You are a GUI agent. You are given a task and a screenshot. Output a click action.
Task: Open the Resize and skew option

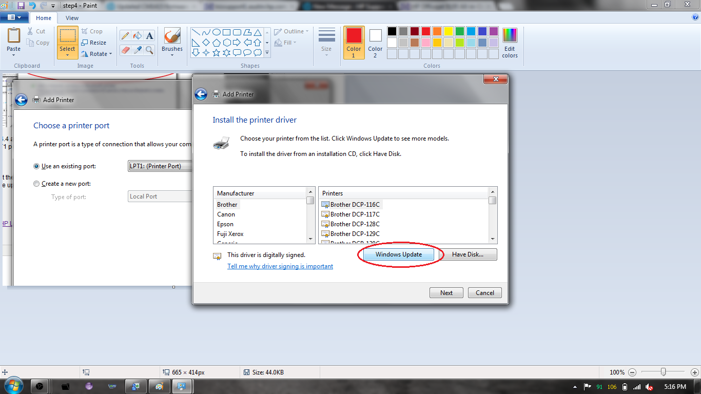93,43
